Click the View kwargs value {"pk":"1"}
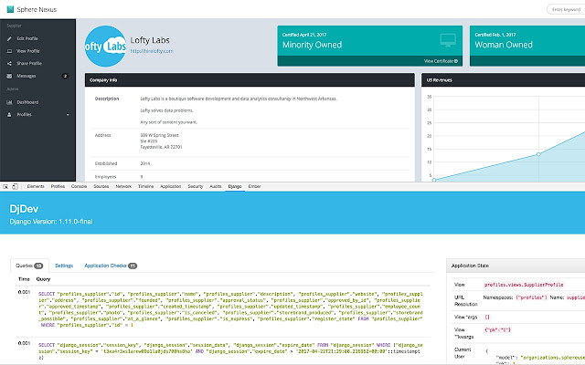Viewport: 585px width, 365px height. click(497, 330)
